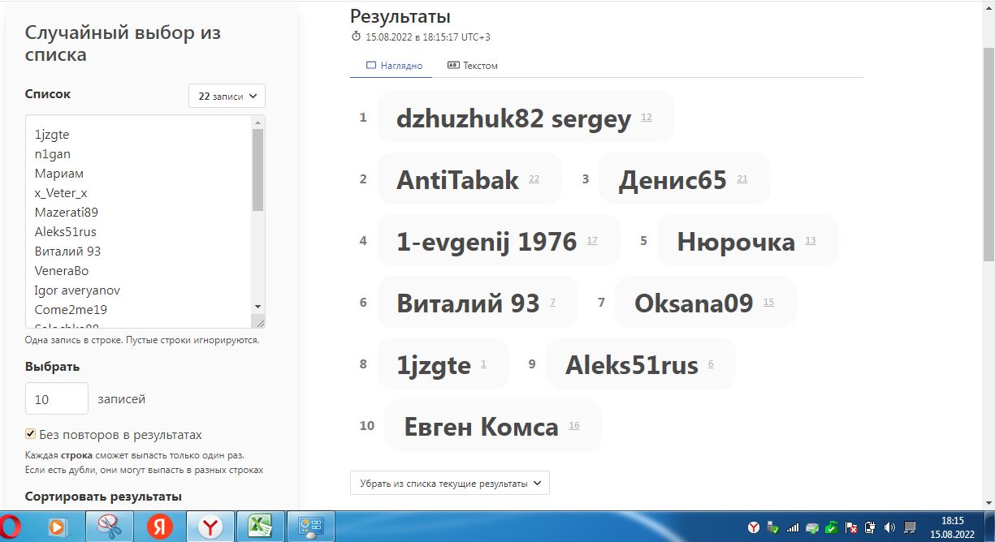Open Opera browser from the taskbar
This screenshot has width=995, height=542.
pyautogui.click(x=10, y=527)
